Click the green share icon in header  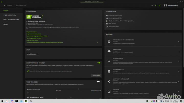pos(156,5)
